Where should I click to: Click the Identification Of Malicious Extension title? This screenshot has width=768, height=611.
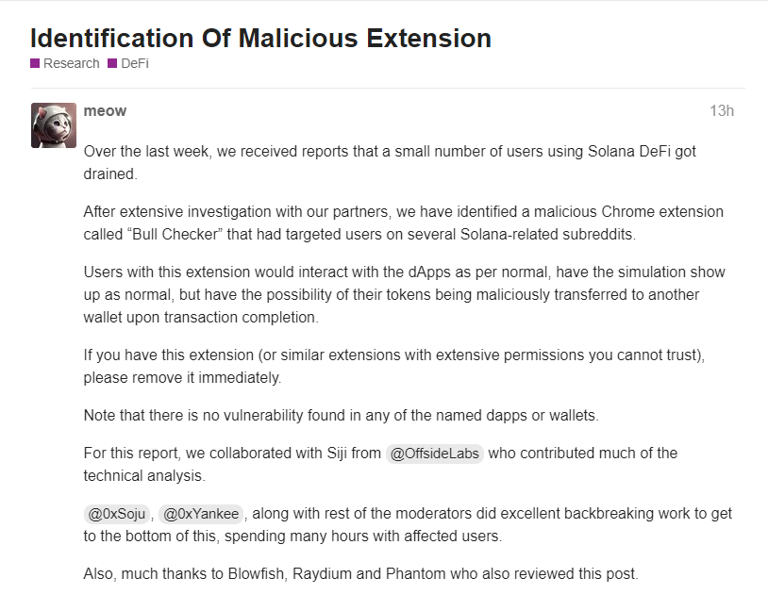(x=260, y=38)
